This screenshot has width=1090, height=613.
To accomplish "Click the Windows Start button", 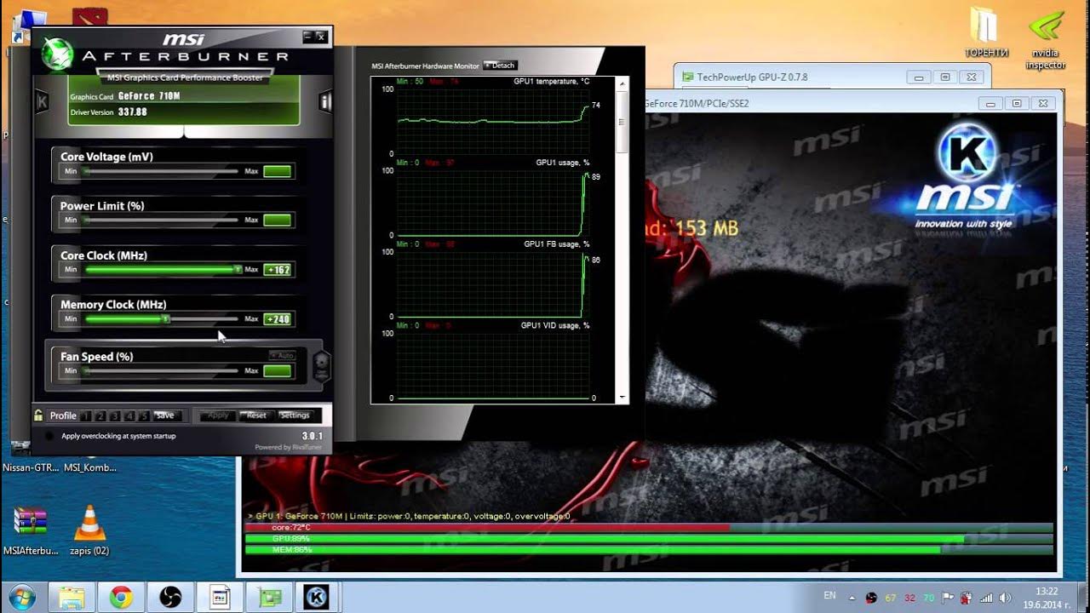I will (20, 597).
